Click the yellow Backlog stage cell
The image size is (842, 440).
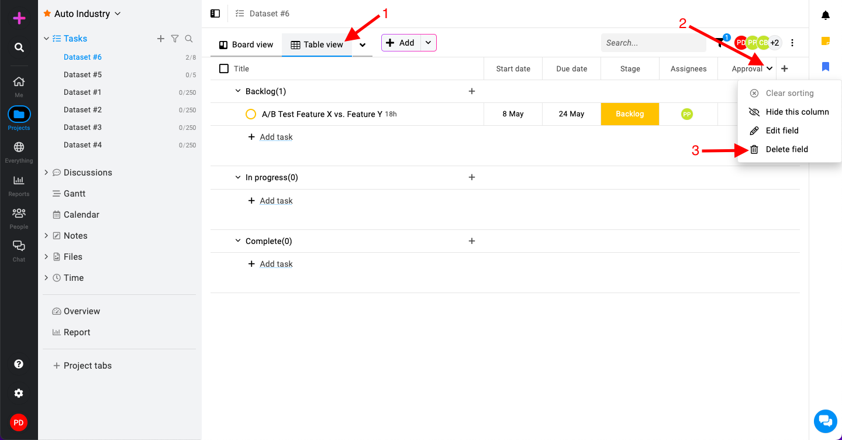tap(630, 114)
